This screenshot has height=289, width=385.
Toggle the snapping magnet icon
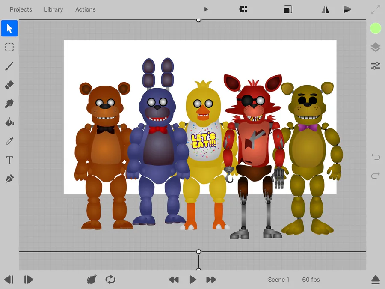point(243,9)
